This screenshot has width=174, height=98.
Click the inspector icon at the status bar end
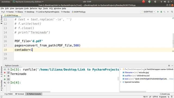pos(172,97)
